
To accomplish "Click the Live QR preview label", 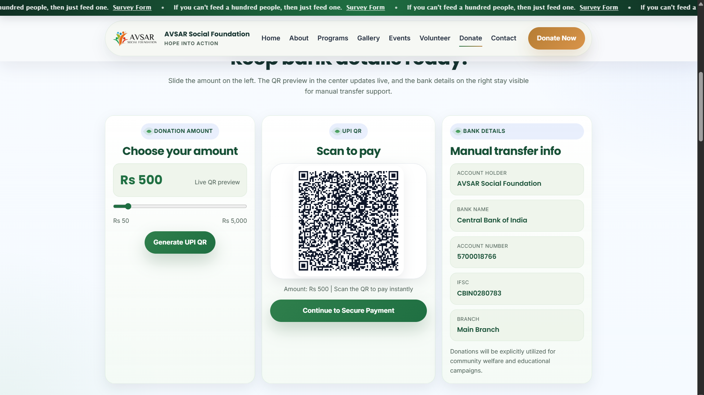I will (x=217, y=182).
